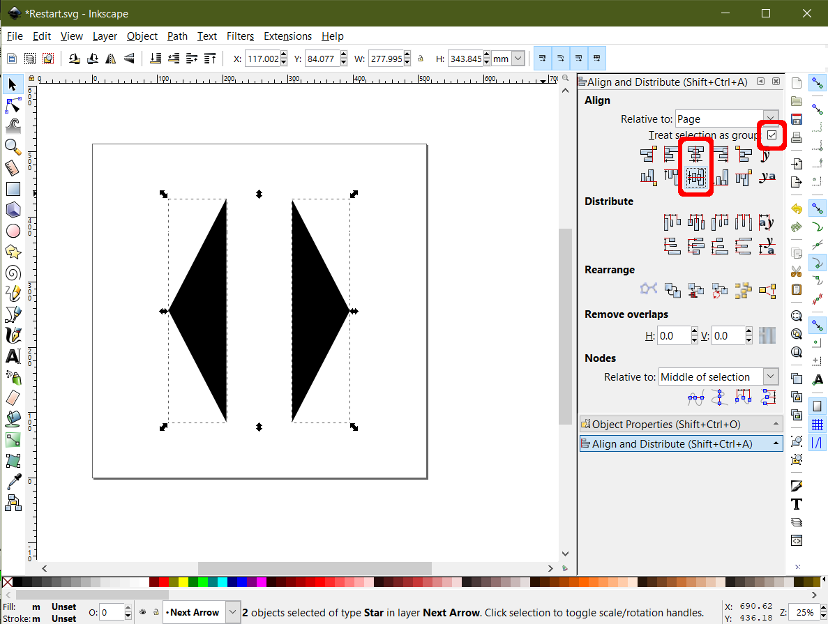The image size is (828, 624).
Task: Toggle Treat selection as group checkbox
Action: (x=771, y=135)
